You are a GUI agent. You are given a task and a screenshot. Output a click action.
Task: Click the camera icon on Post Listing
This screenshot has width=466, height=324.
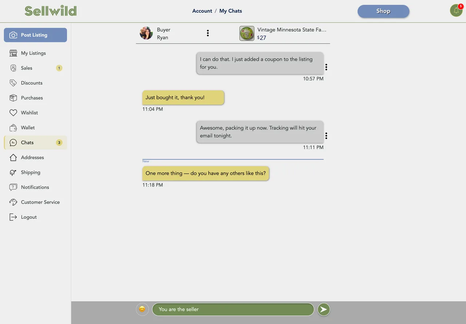coord(13,35)
